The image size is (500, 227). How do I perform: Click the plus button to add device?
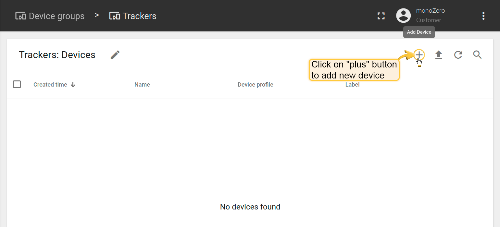(419, 54)
